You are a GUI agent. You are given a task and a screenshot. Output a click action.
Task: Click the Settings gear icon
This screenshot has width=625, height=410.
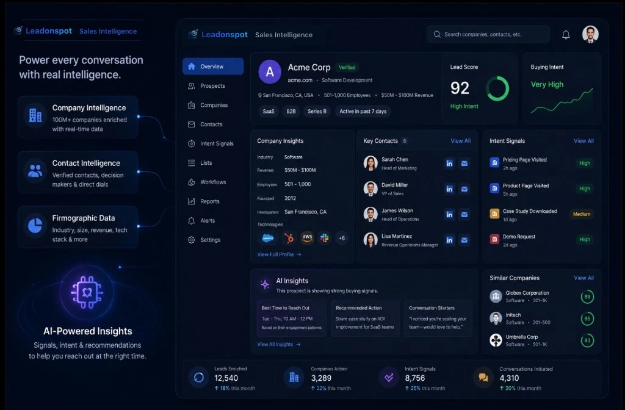(191, 240)
